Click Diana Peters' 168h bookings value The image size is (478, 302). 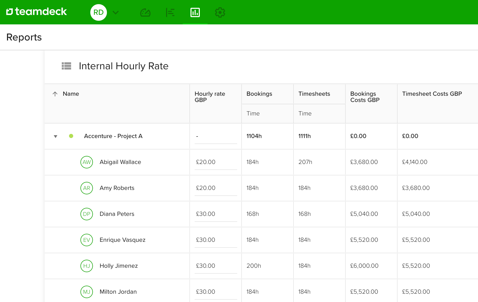252,214
